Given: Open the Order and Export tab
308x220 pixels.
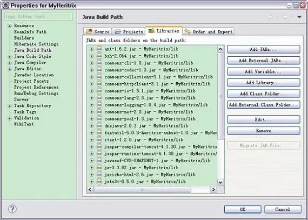Looking at the screenshot, I should tap(209, 31).
